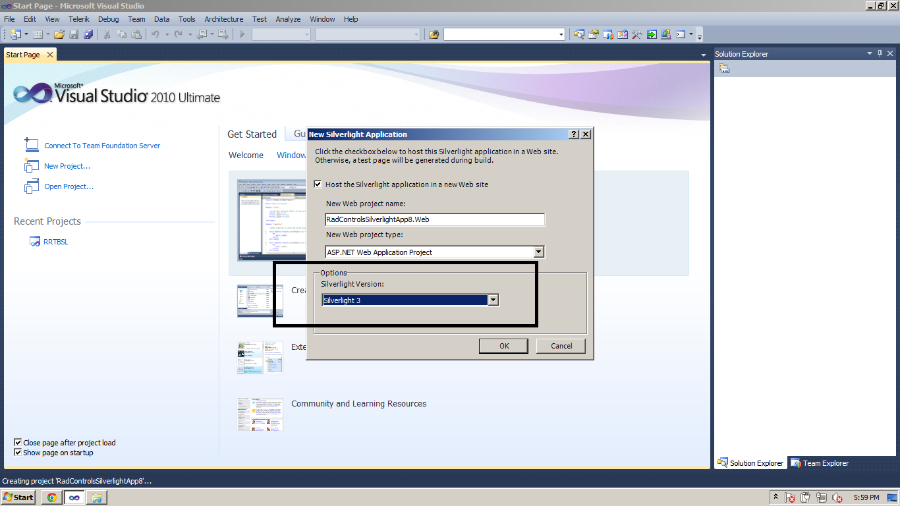Click the Extension Manager green arrow icon
900x506 pixels.
click(652, 34)
